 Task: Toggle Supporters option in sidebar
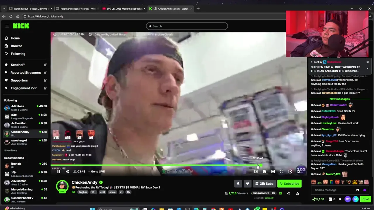[x=26, y=80]
